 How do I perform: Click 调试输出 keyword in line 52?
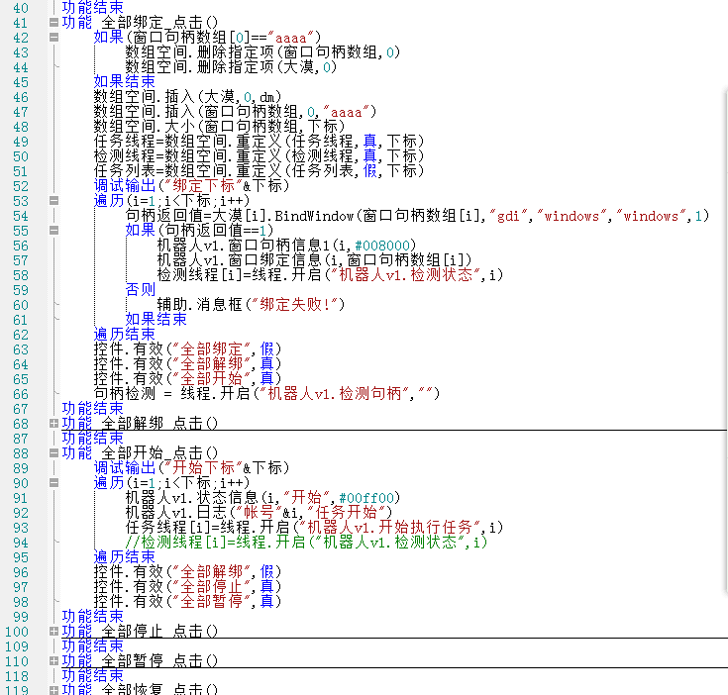tap(125, 186)
